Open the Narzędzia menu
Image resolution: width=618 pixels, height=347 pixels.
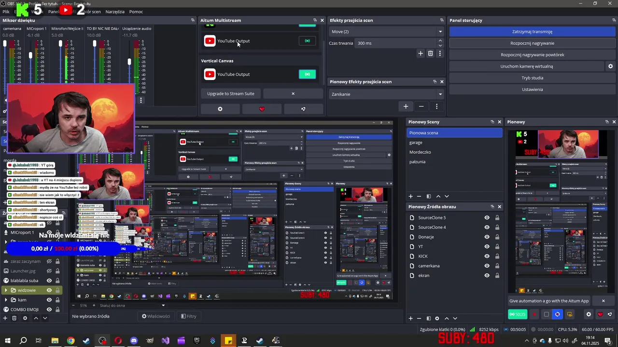(x=115, y=12)
